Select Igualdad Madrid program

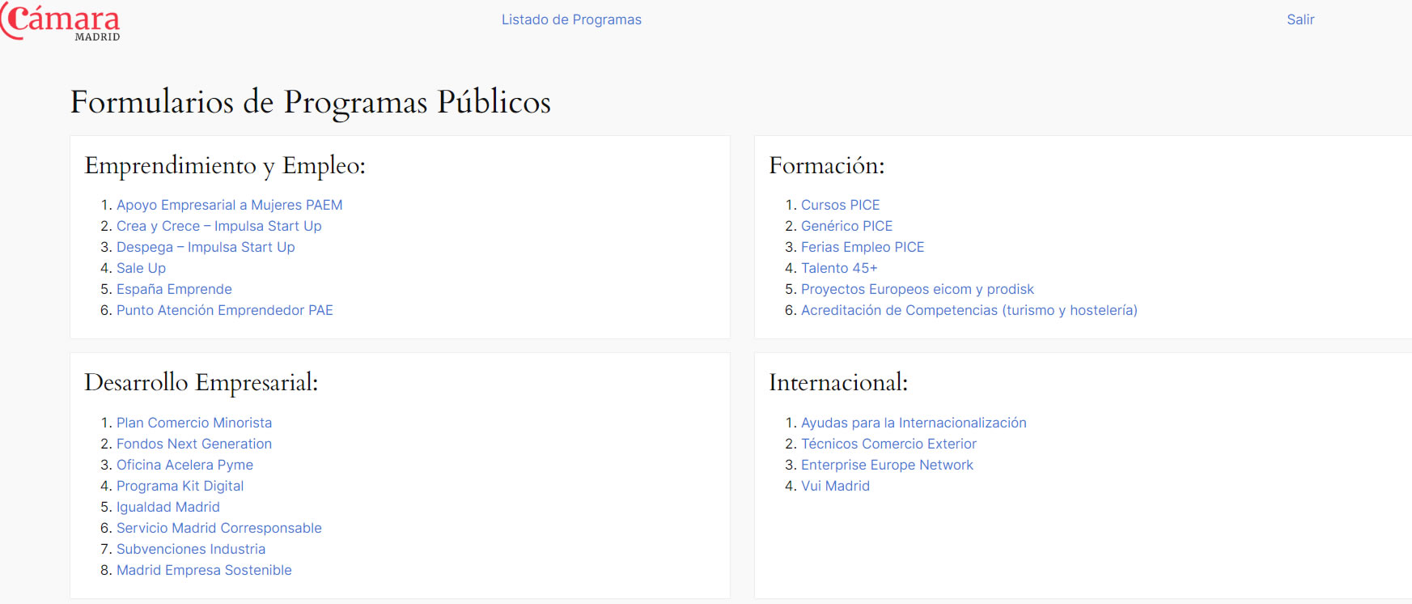click(168, 507)
